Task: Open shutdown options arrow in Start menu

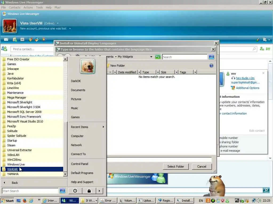Action: [99, 191]
